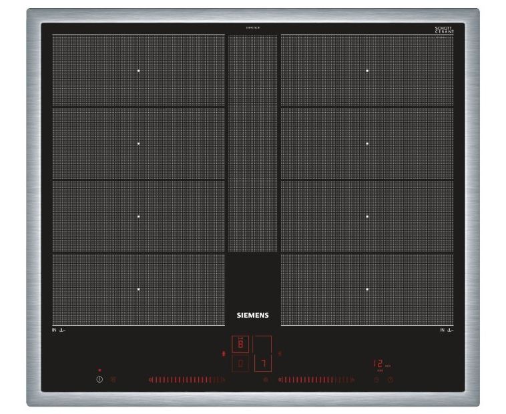Tap the red icon left of zone displays
The image size is (506, 414).
coord(223,355)
